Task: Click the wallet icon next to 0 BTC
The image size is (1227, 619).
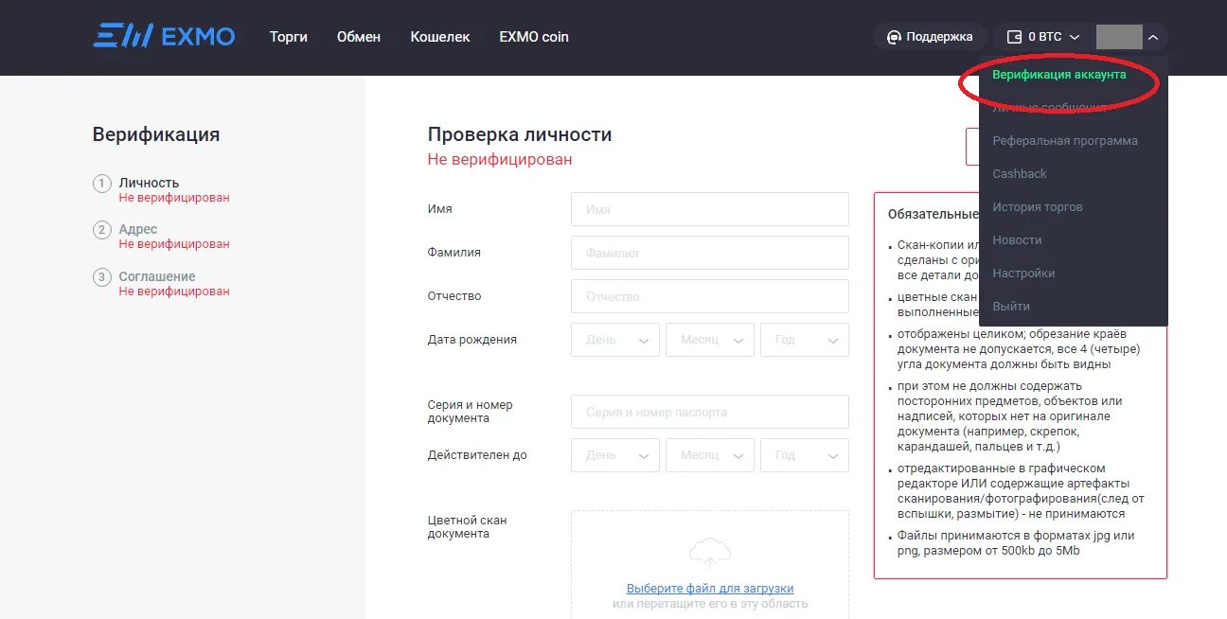Action: [1014, 37]
